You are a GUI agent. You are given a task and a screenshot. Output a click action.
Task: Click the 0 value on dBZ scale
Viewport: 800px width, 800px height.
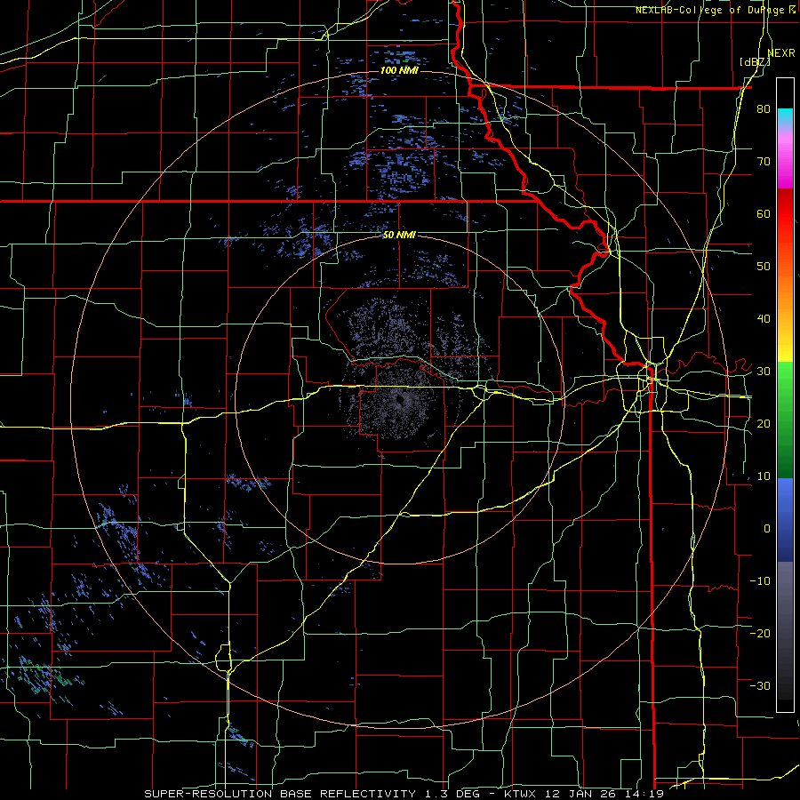click(767, 529)
